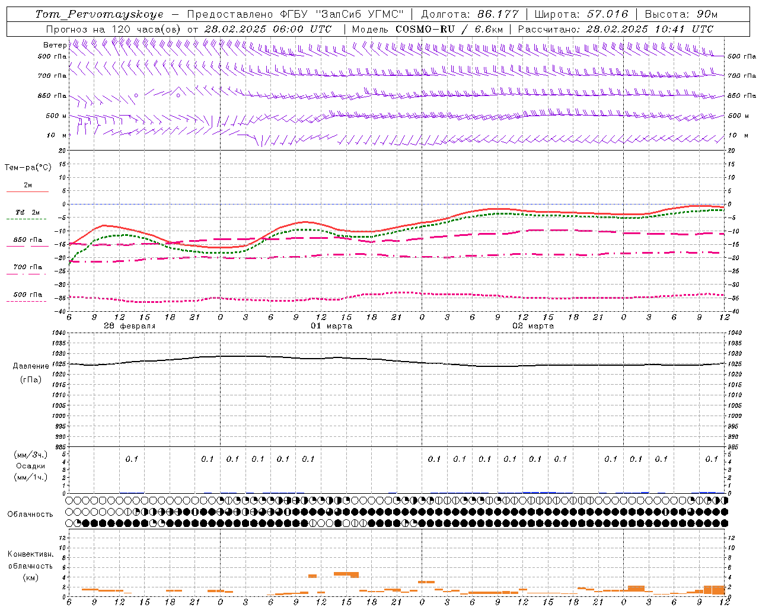This screenshot has width=759, height=607.
Task: Select the provider text ФГБУ "ЗапСиб УГМС"
Action: tap(341, 14)
